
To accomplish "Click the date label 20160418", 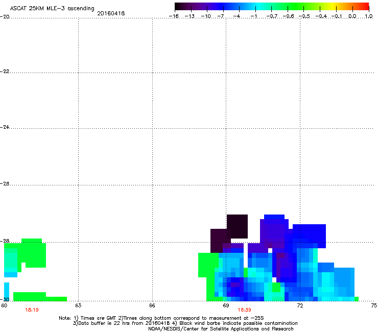I will pos(111,13).
